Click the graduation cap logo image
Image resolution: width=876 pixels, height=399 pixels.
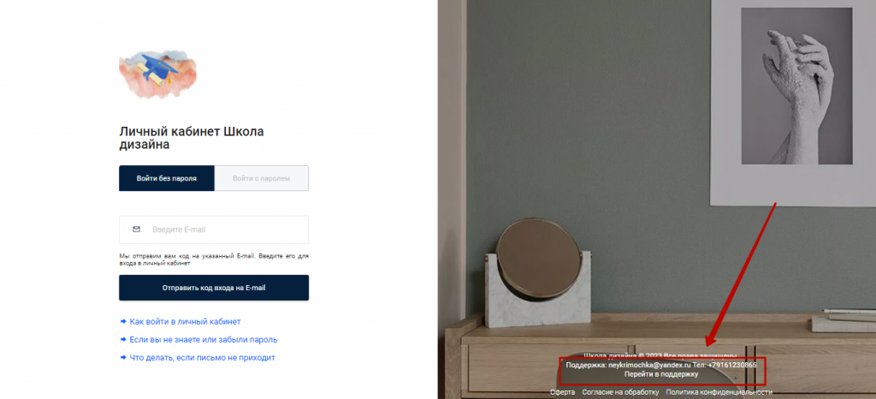[x=157, y=74]
